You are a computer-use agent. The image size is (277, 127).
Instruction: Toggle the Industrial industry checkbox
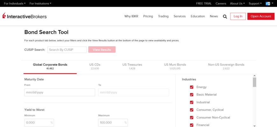pos(191,102)
